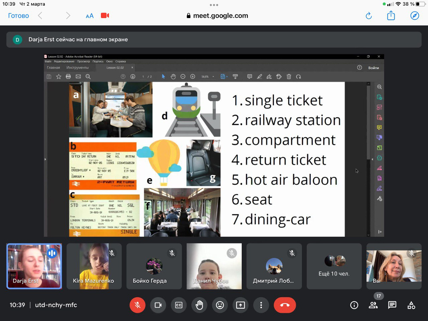Leave the call with red hang-up button
The width and height of the screenshot is (428, 321).
coord(285,305)
